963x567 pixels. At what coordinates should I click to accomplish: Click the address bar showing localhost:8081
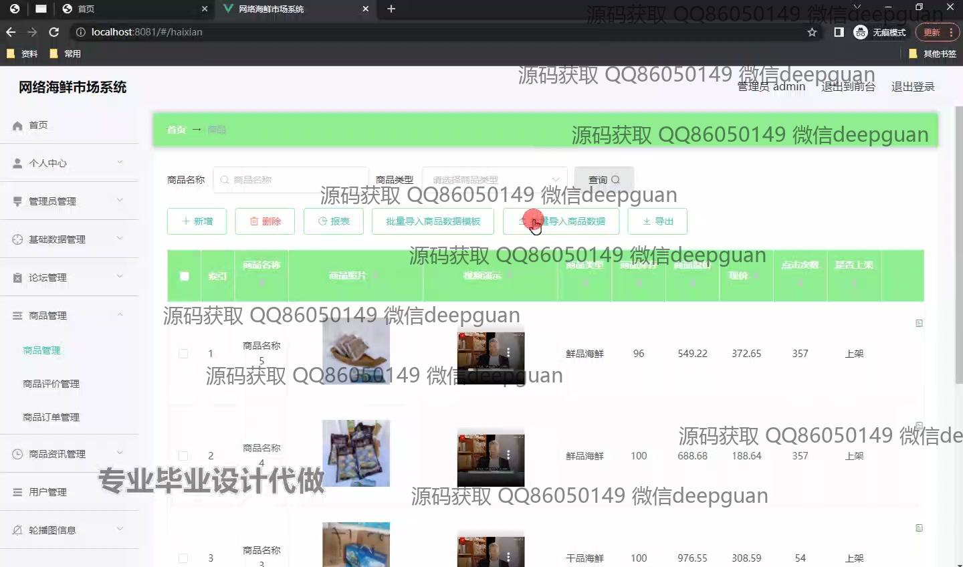pos(441,32)
